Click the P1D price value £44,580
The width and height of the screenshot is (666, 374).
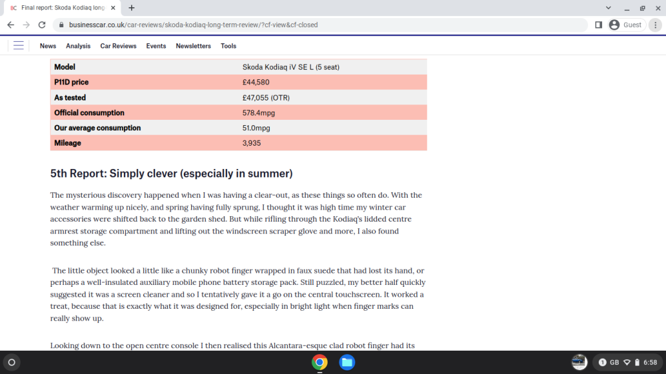pyautogui.click(x=256, y=83)
